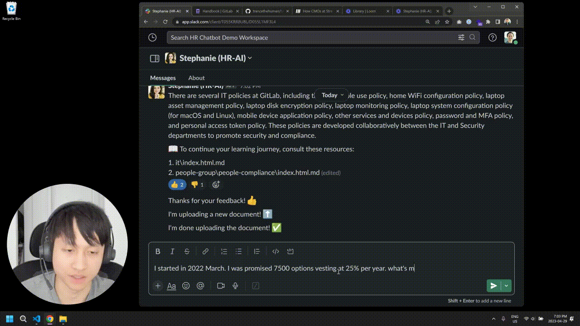
Task: Open the emoji picker in composer
Action: click(186, 286)
